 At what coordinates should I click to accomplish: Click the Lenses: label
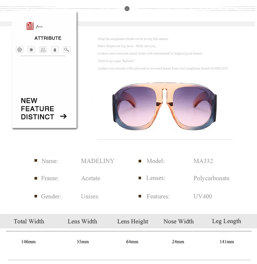pyautogui.click(x=156, y=178)
